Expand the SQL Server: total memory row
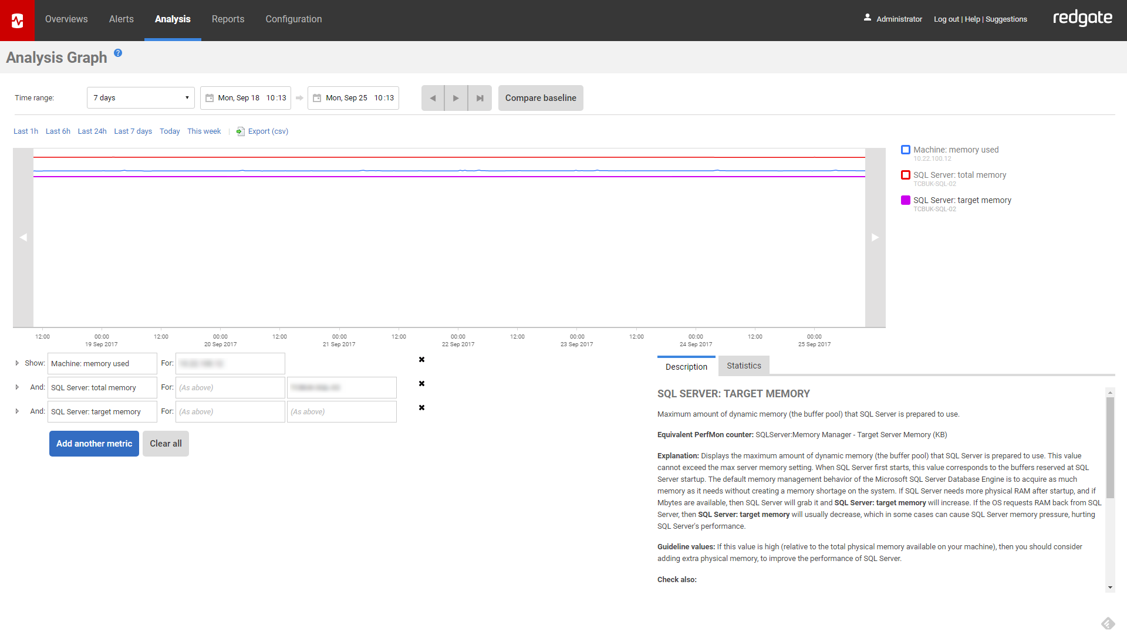 (17, 387)
